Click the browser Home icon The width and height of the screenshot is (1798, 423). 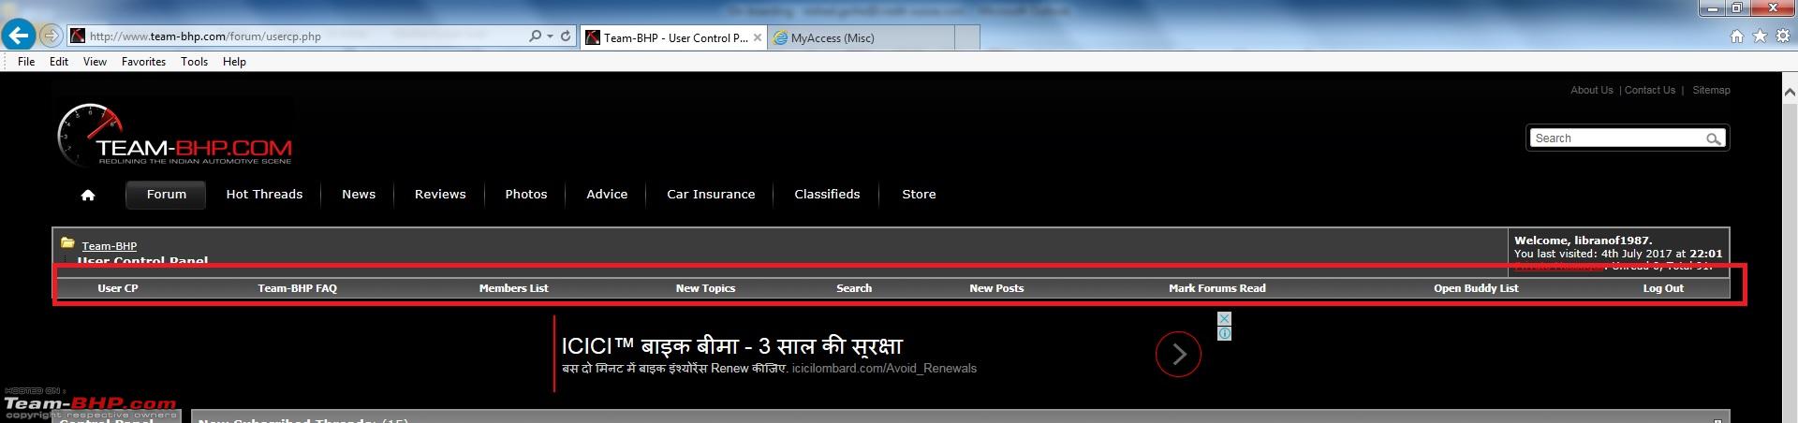tap(1737, 36)
